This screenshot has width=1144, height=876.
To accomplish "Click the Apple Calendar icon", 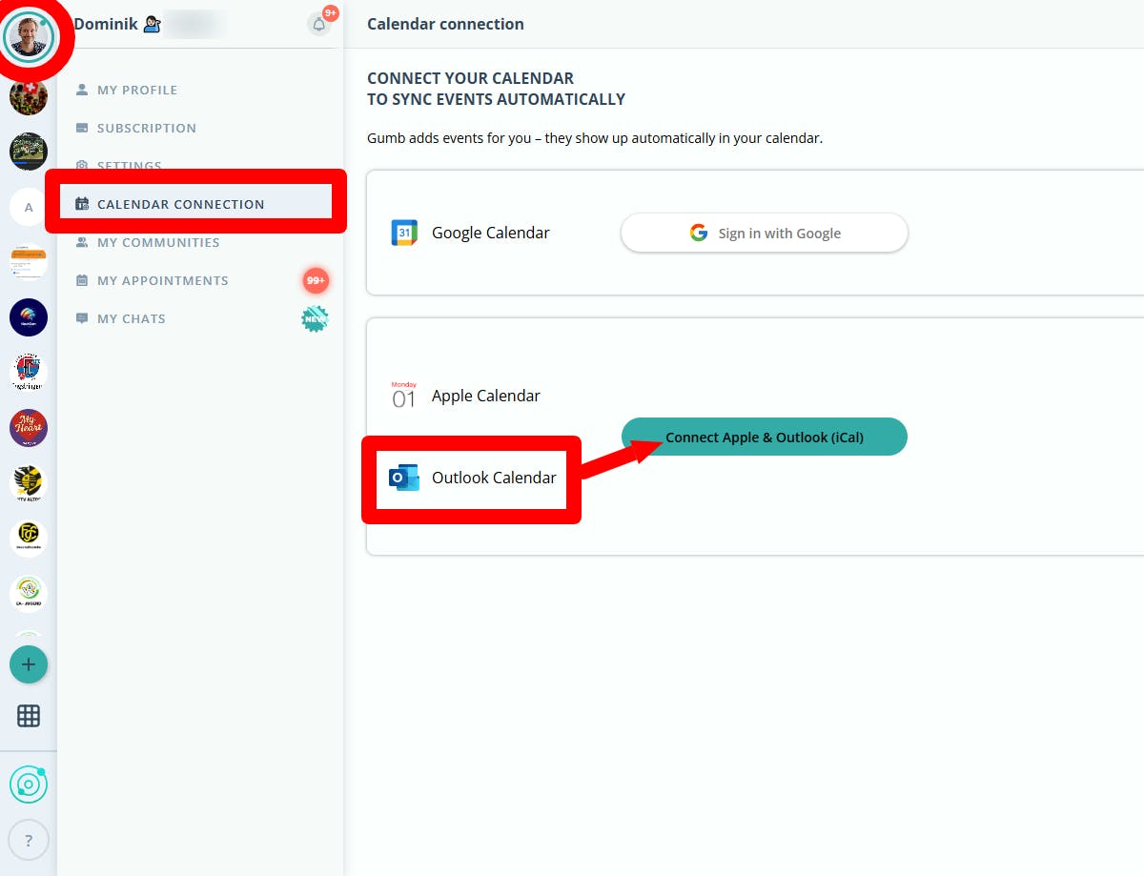I will click(x=404, y=396).
